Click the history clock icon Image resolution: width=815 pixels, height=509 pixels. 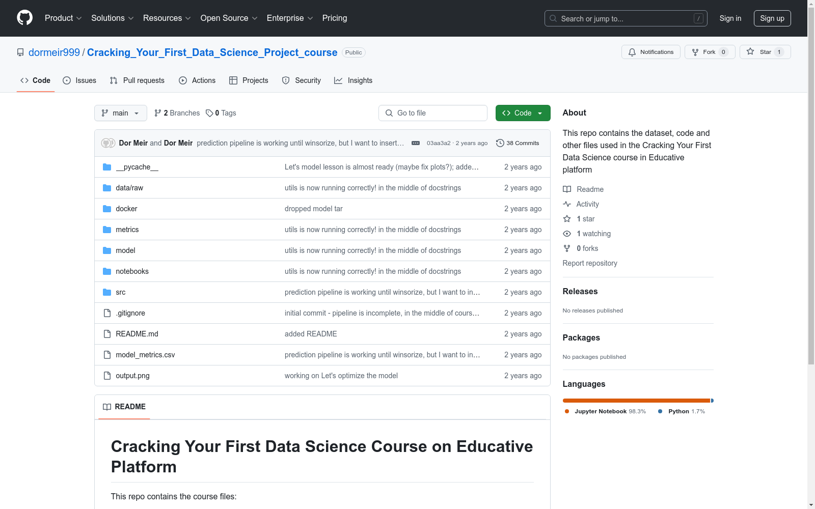tap(500, 143)
